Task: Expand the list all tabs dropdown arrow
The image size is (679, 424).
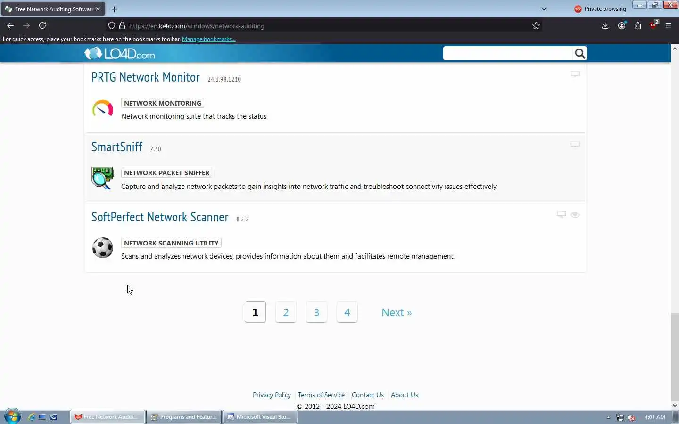Action: point(544,8)
